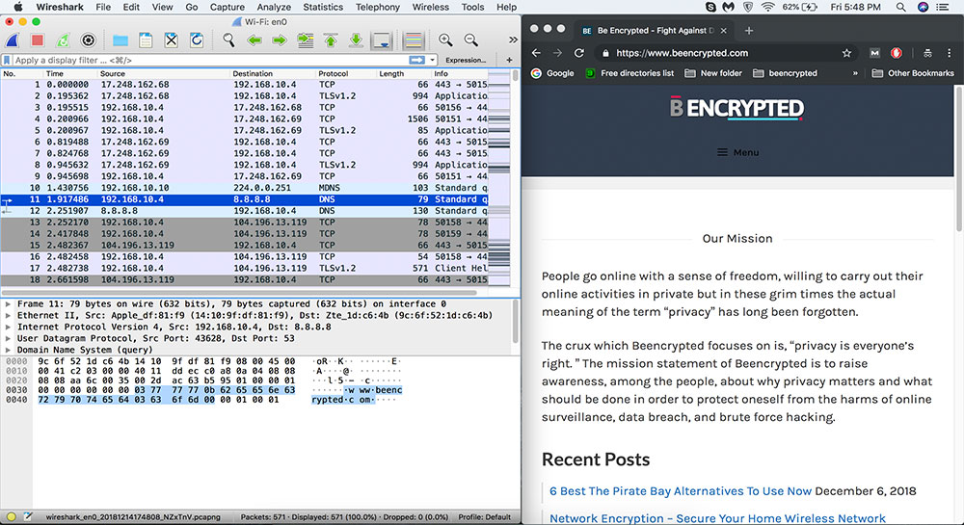
Task: Expand the Ethernet II tree row
Action: coord(8,316)
